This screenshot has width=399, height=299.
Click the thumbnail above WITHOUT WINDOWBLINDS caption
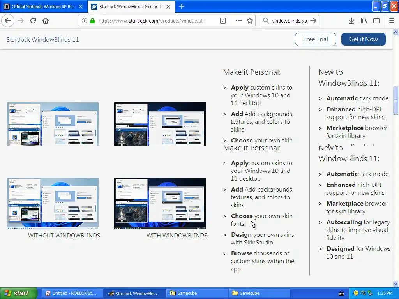pos(53,203)
